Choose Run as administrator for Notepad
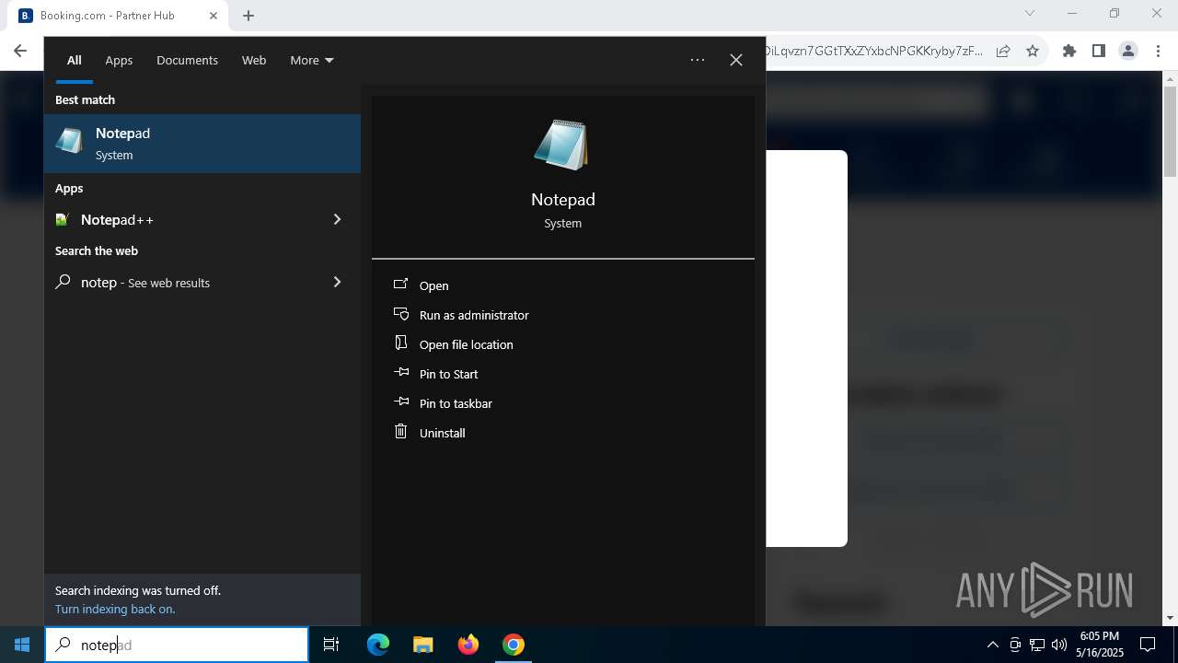1178x663 pixels. point(474,315)
